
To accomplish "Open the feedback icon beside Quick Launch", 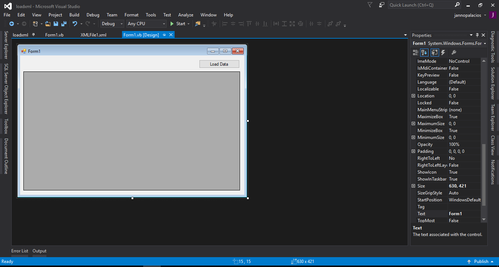I will coord(382,5).
